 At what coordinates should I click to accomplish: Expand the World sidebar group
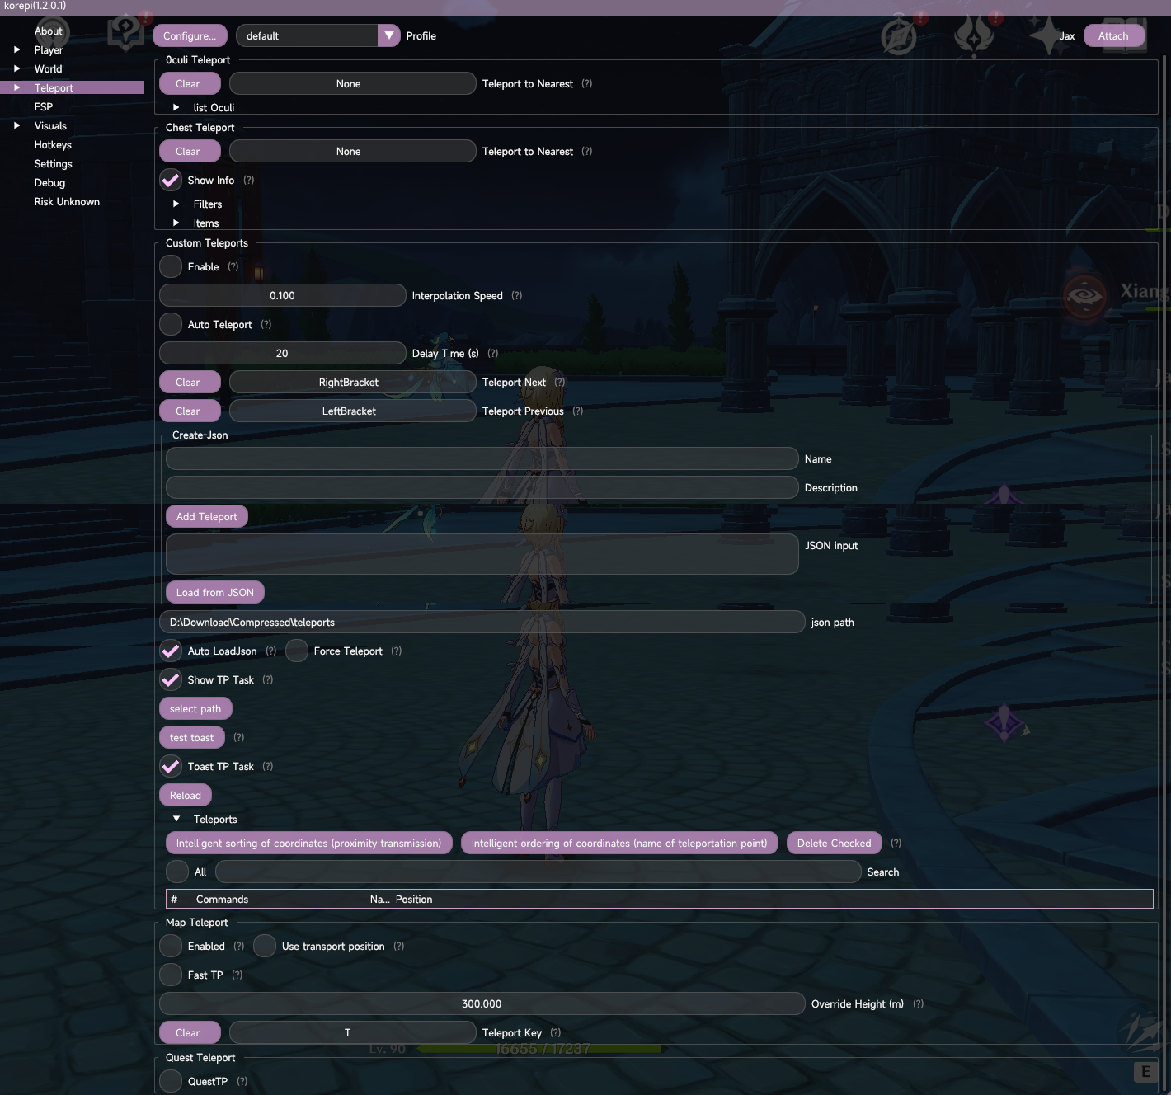click(x=17, y=69)
